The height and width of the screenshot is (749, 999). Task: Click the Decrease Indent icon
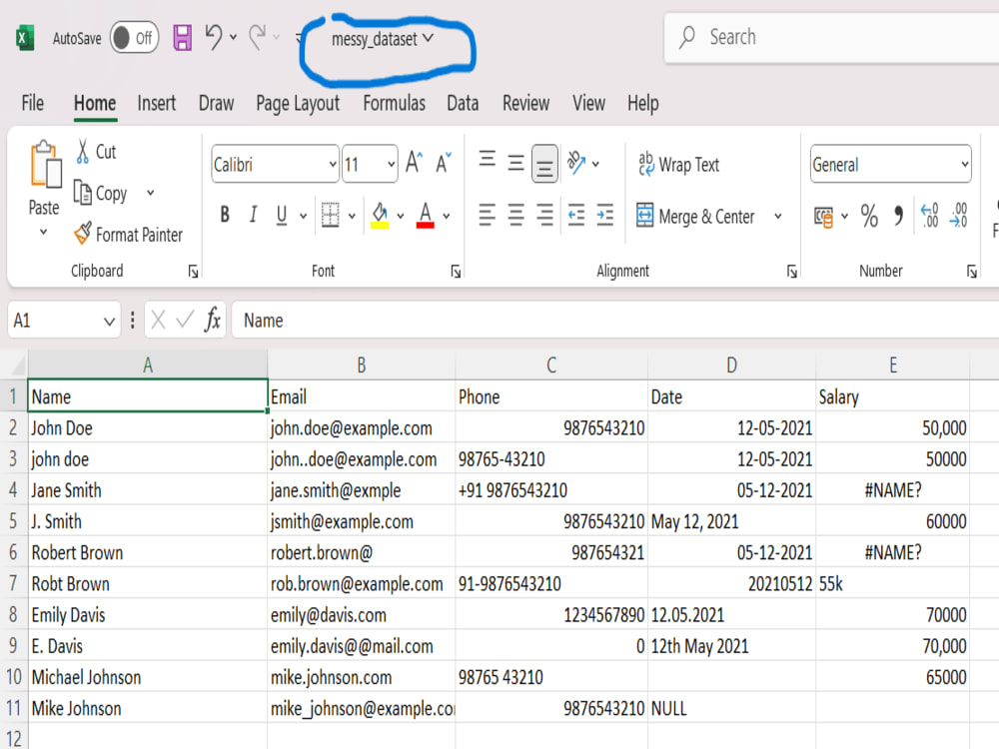[576, 216]
